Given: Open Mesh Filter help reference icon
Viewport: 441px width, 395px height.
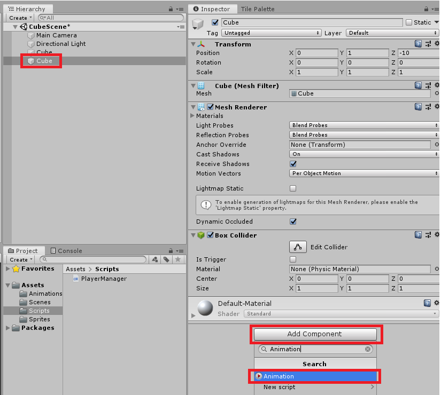Looking at the screenshot, I should tap(418, 85).
